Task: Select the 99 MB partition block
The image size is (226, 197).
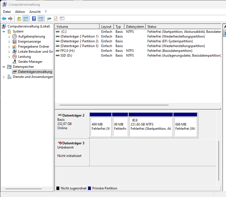Action: pyautogui.click(x=120, y=125)
